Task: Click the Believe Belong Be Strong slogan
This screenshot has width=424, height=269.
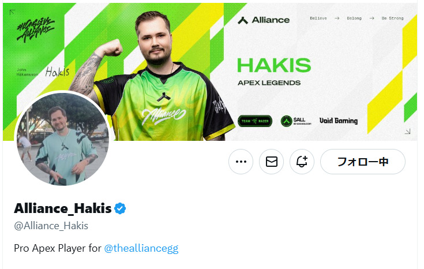Action: pyautogui.click(x=357, y=18)
